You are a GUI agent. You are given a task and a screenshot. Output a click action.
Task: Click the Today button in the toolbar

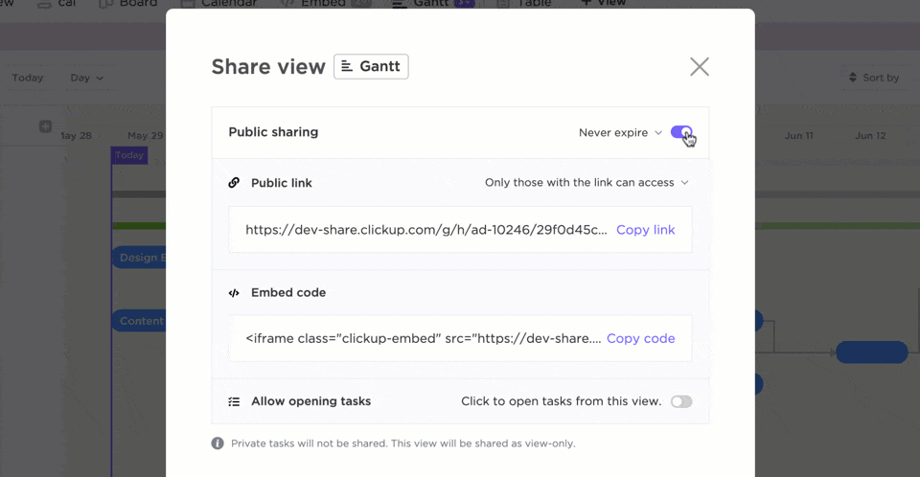click(28, 78)
